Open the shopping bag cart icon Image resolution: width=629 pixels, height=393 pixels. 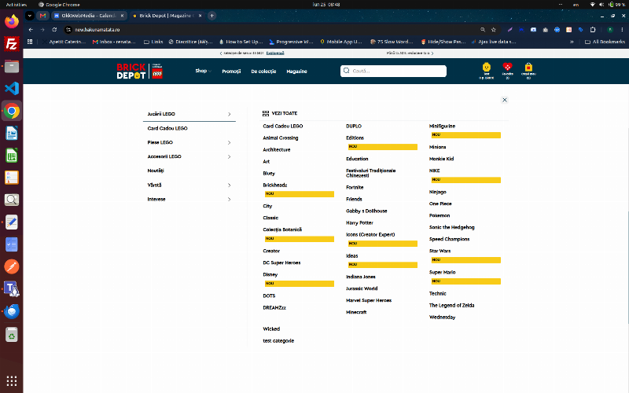[x=528, y=67]
